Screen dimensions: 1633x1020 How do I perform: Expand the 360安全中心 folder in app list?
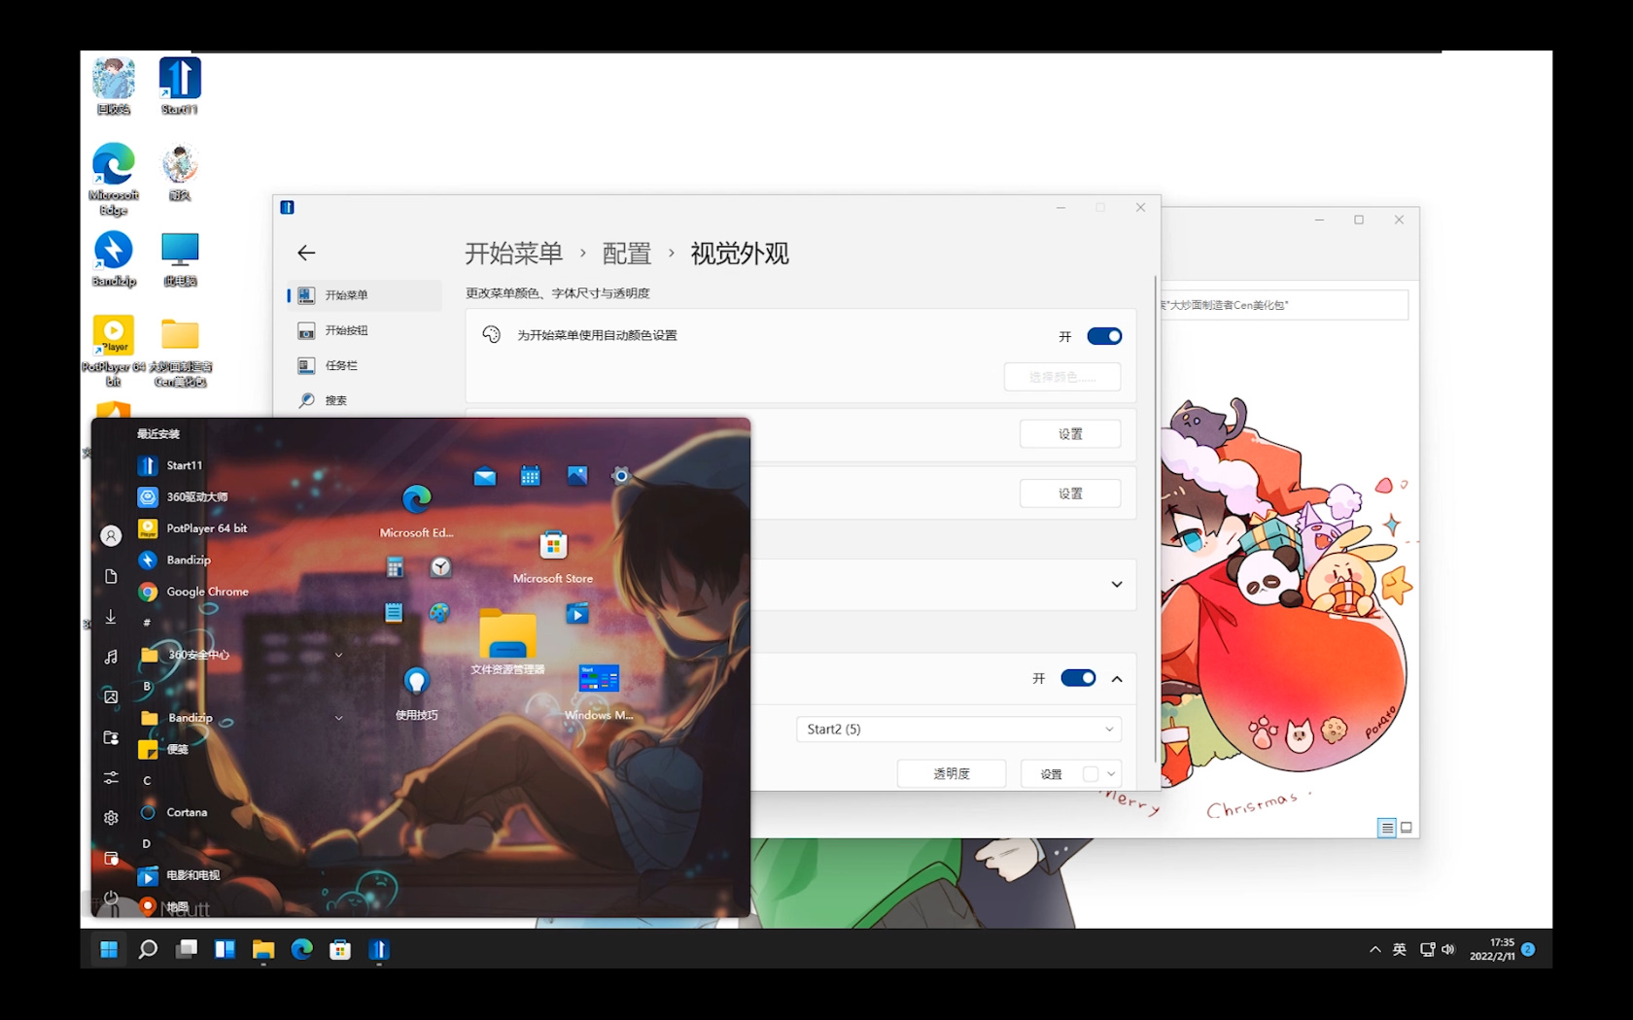(x=338, y=655)
